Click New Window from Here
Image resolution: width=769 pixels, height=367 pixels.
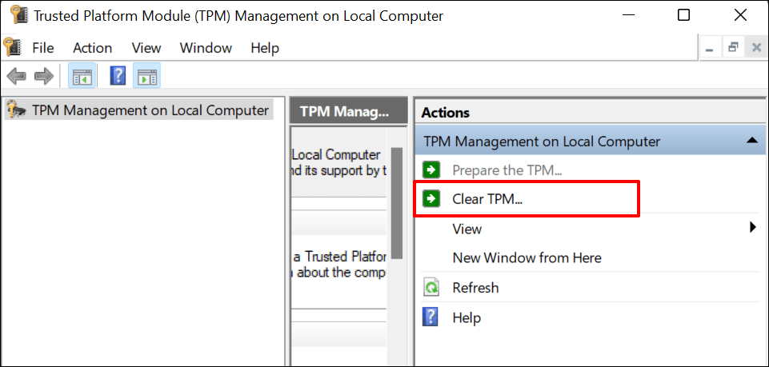click(x=527, y=257)
